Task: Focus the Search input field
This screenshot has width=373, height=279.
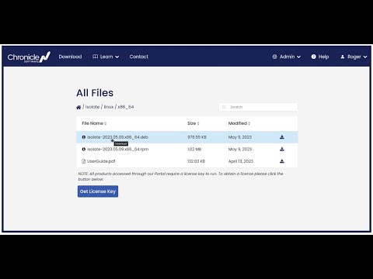Action: point(258,107)
